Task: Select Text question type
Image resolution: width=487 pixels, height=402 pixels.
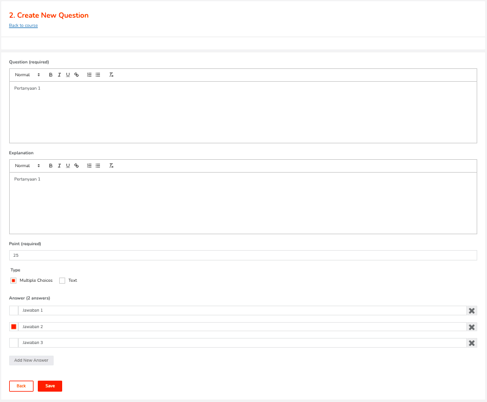Action: [62, 281]
